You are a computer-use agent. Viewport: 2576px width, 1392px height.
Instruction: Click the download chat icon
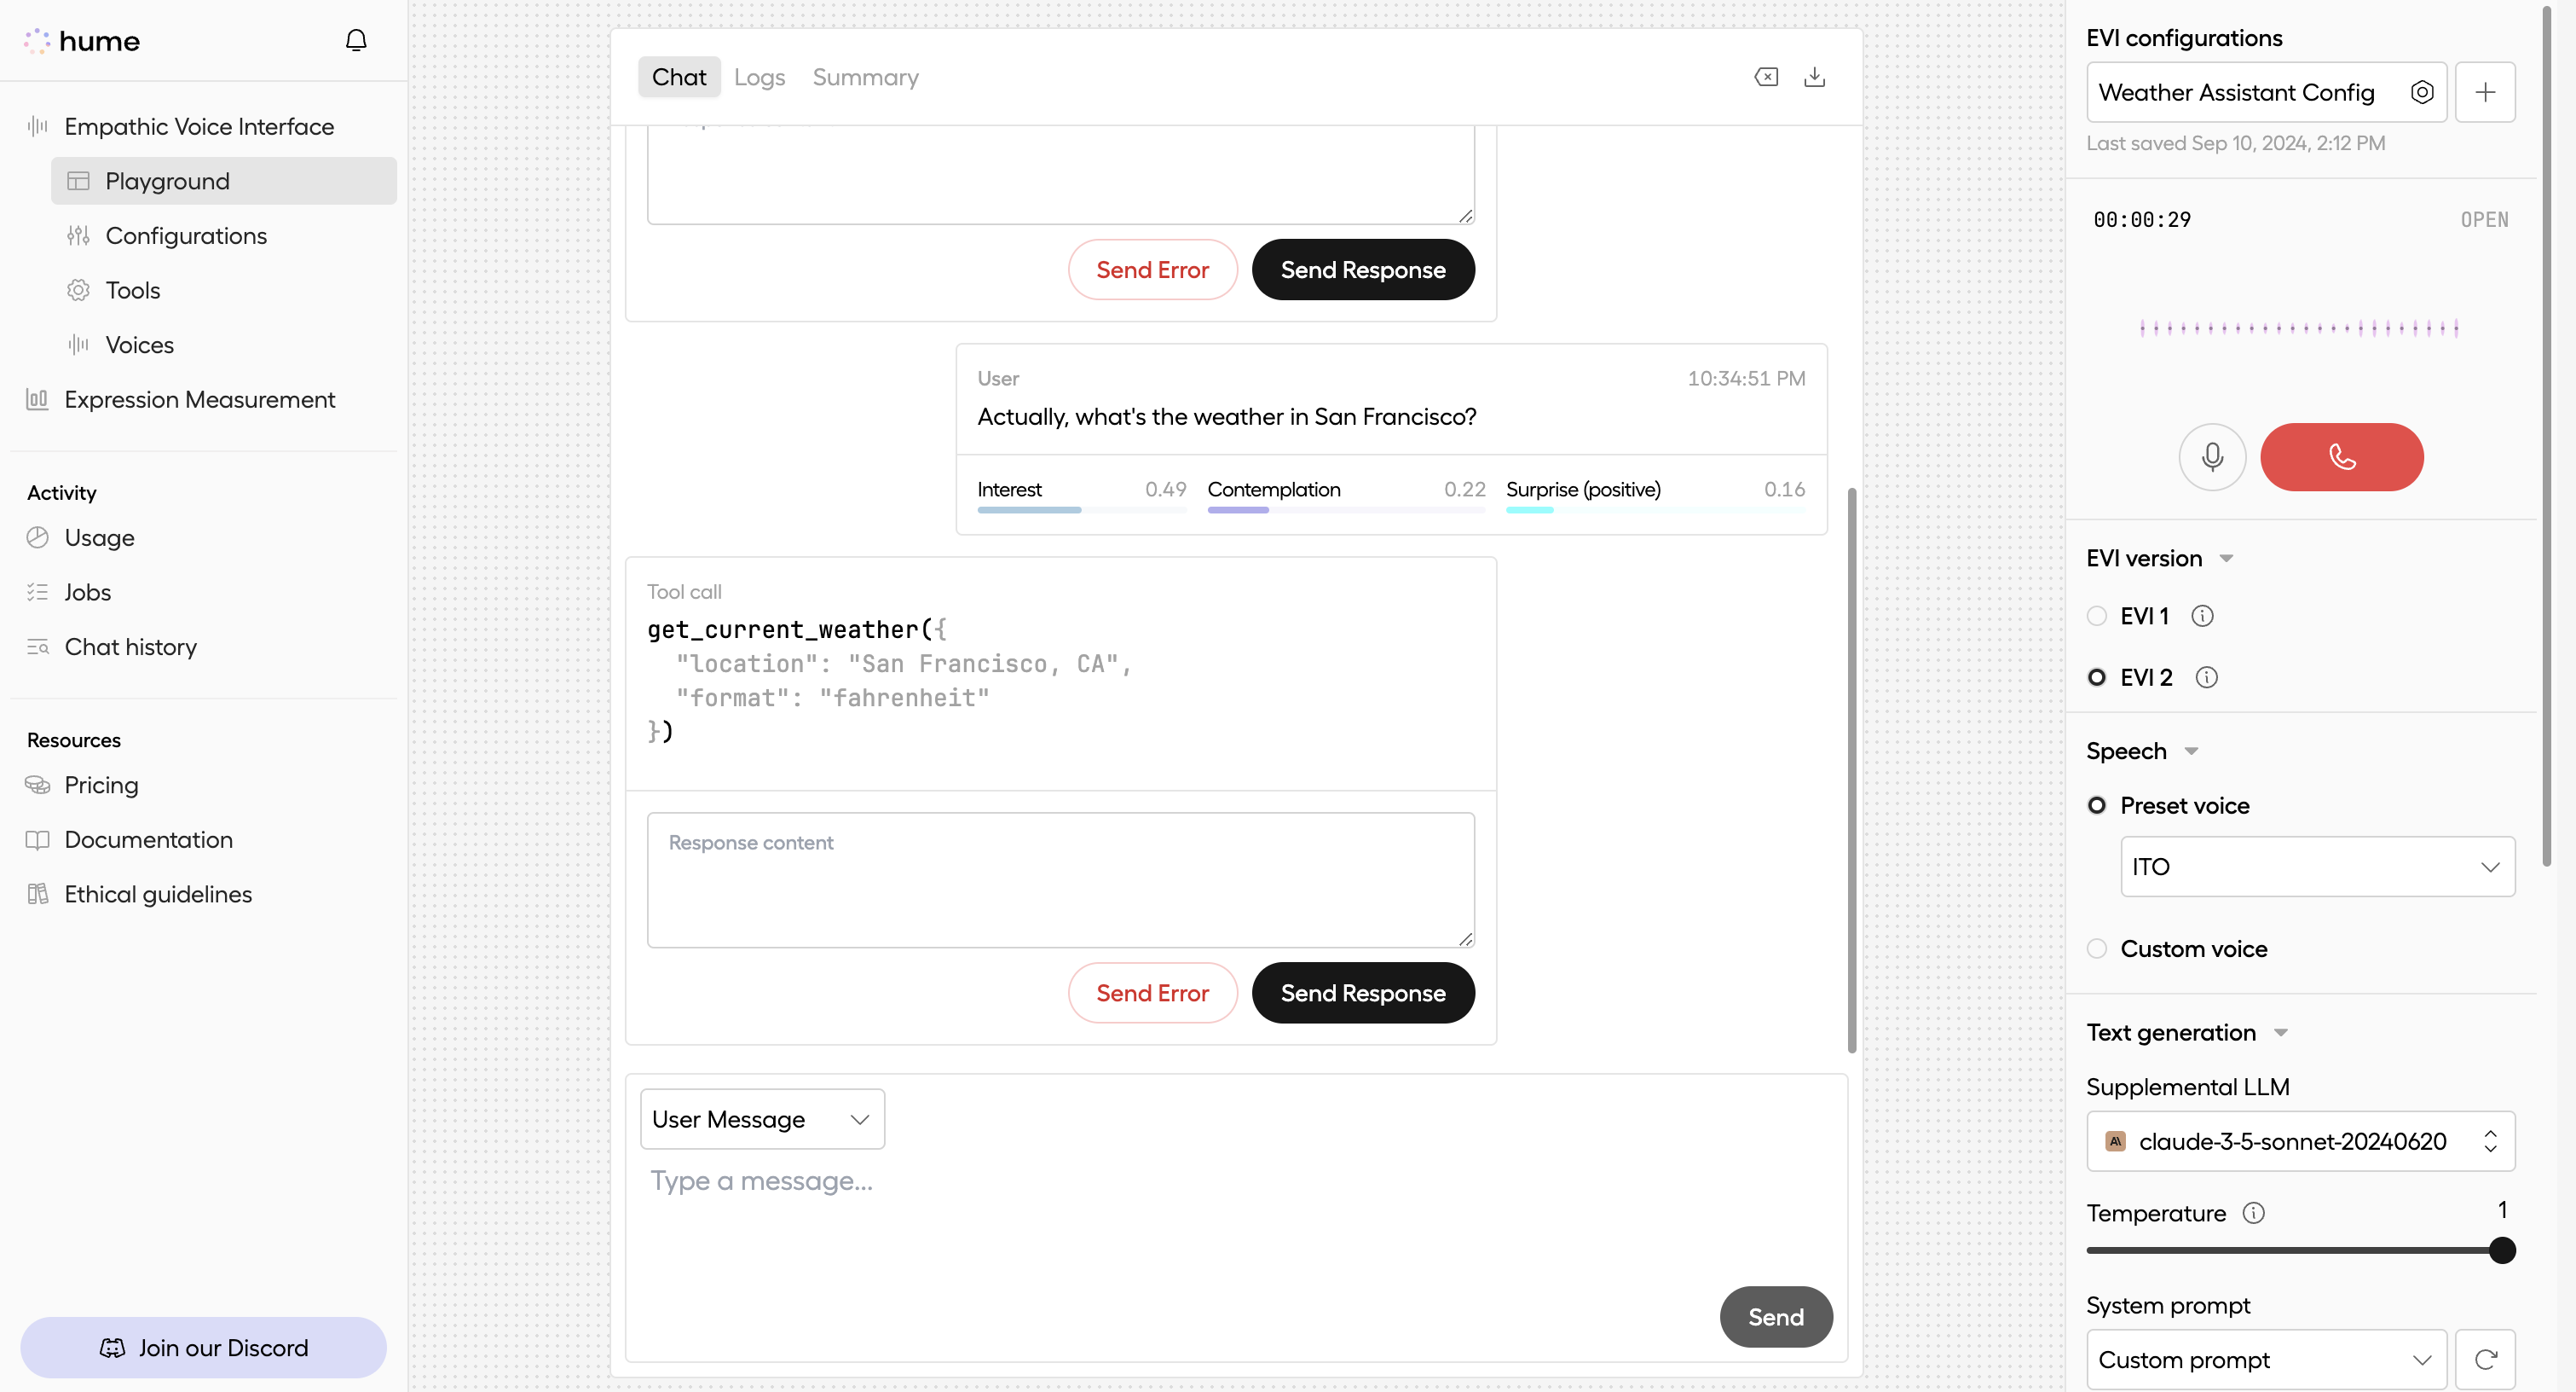1814,77
